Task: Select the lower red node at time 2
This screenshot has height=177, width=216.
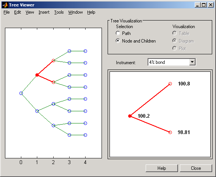Action: (53, 82)
